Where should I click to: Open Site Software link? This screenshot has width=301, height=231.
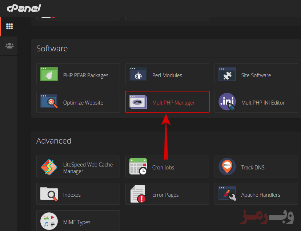click(256, 75)
